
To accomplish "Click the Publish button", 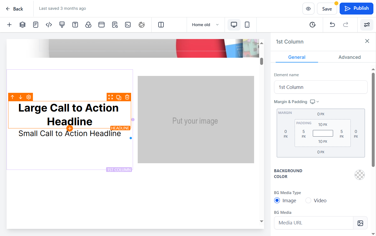I will (x=356, y=8).
